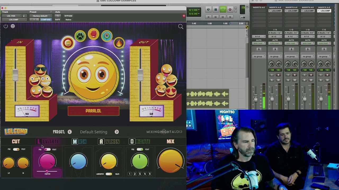Select Oxidate mode 5 button
The height and width of the screenshot is (190, 339).
(150, 174)
